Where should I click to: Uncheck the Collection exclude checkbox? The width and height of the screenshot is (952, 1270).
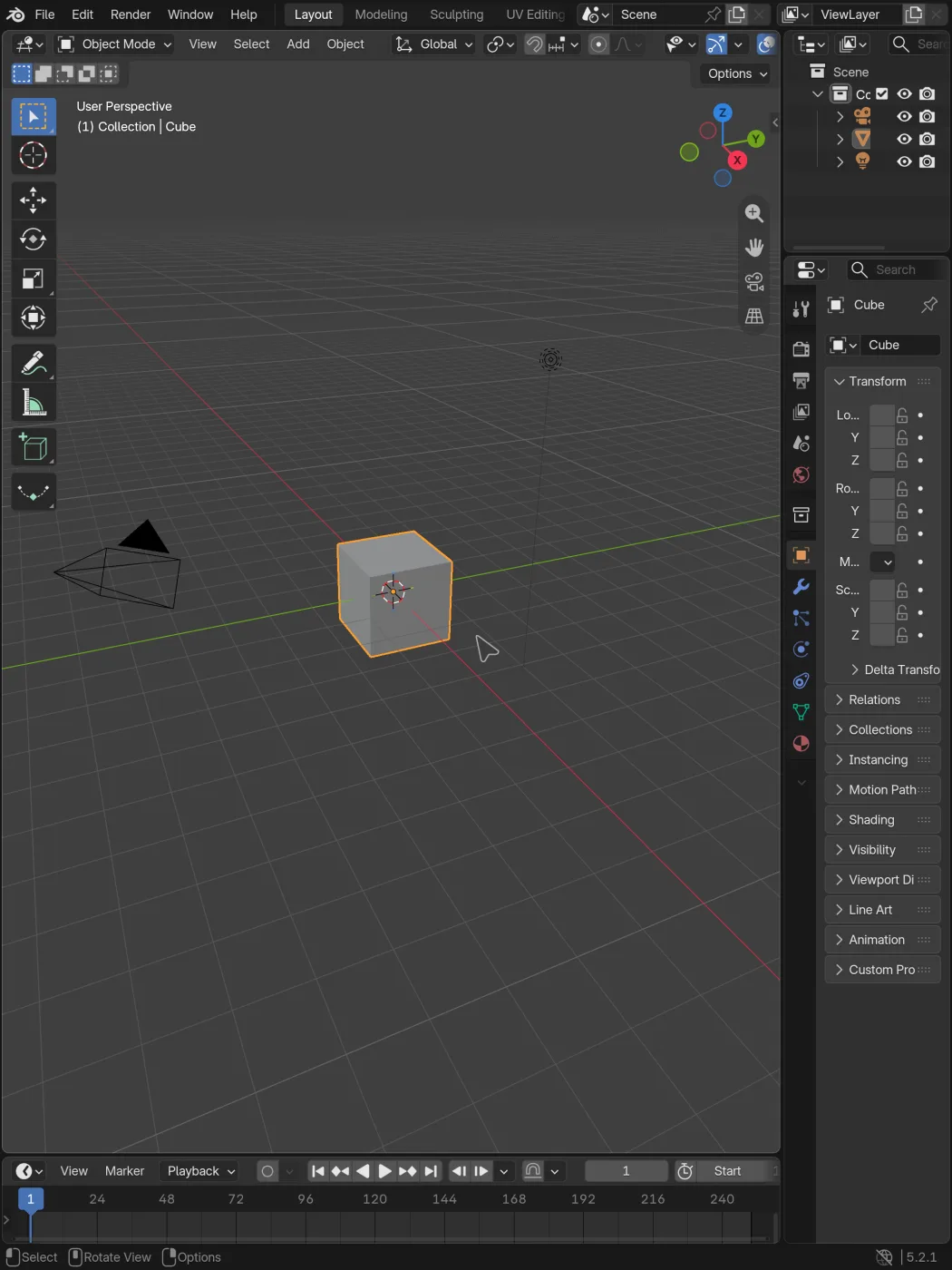882,94
